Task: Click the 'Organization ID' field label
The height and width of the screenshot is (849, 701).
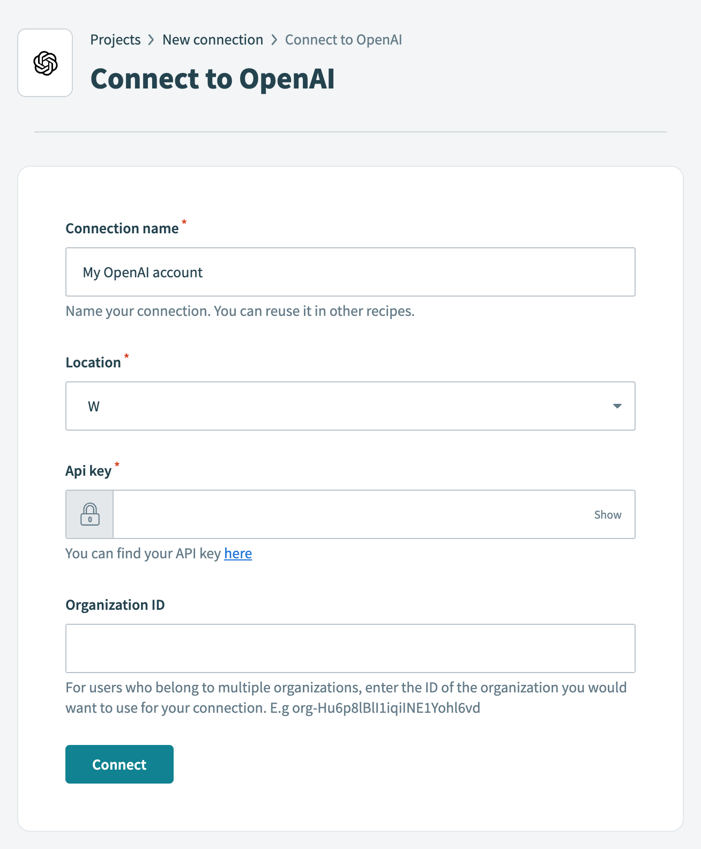Action: tap(115, 604)
